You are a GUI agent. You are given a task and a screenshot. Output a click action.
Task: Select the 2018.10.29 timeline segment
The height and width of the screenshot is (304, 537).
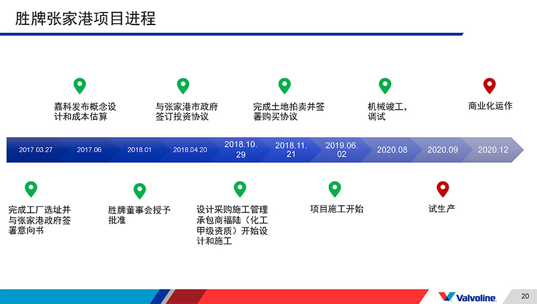click(241, 150)
